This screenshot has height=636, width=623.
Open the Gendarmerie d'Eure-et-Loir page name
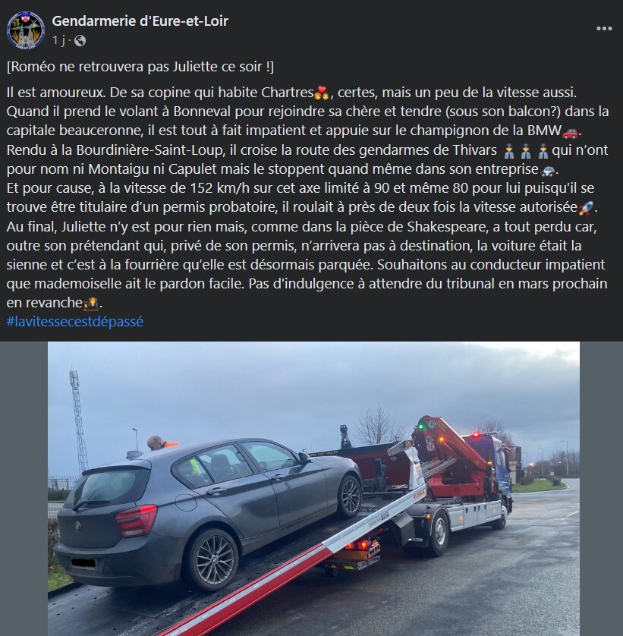click(140, 20)
